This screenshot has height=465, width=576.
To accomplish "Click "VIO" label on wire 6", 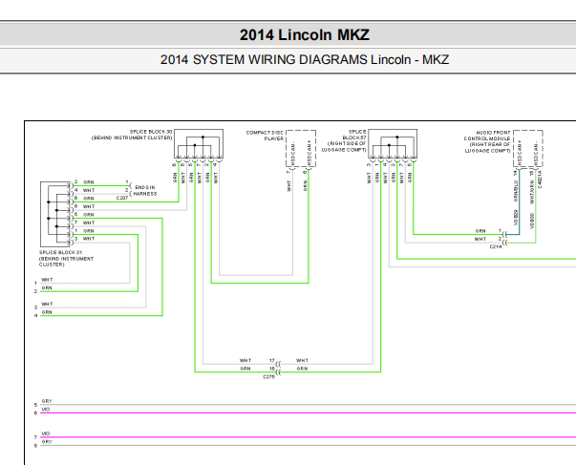I will click(46, 410).
